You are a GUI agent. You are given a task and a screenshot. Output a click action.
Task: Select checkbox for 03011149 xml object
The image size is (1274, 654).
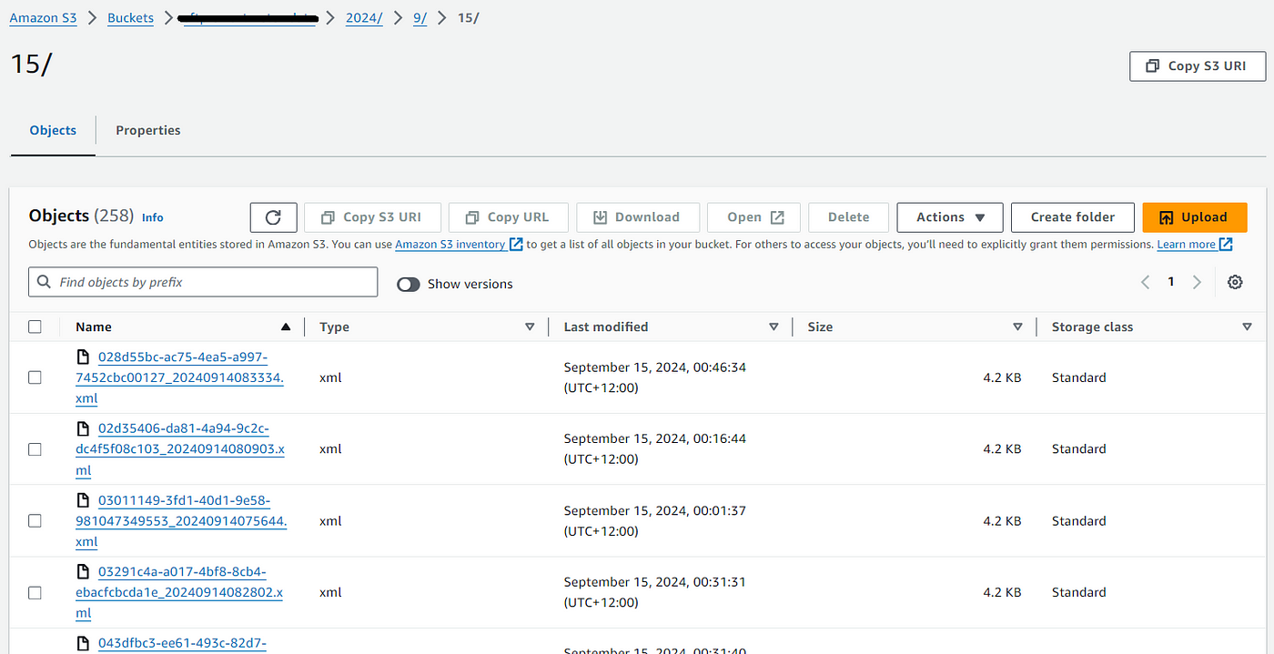click(x=35, y=521)
